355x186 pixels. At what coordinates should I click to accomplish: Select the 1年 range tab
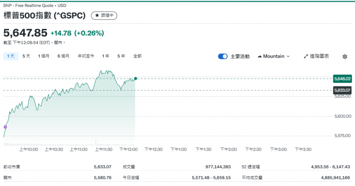[x=105, y=56]
